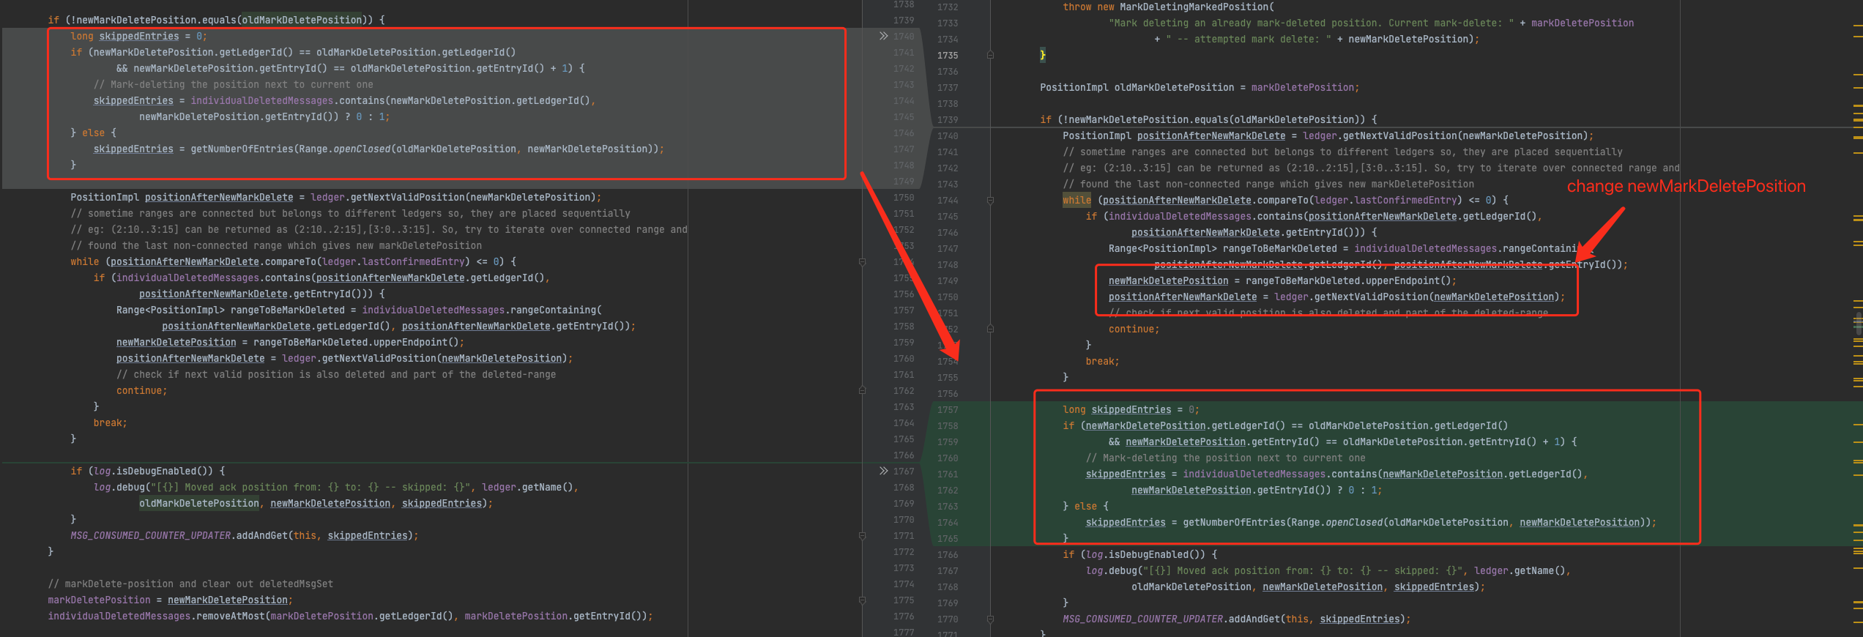The image size is (1863, 637).
Task: Click highlighted line number 1735 in the right gutter
Action: tap(947, 55)
